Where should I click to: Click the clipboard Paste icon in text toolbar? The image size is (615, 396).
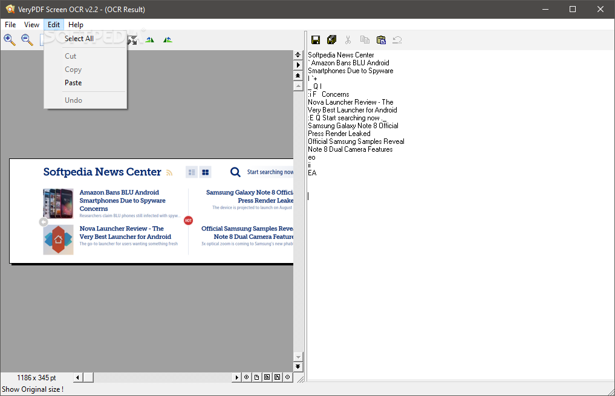click(x=381, y=40)
